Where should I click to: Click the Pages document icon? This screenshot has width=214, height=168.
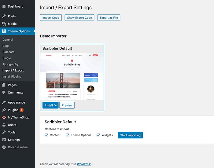(x=4, y=85)
